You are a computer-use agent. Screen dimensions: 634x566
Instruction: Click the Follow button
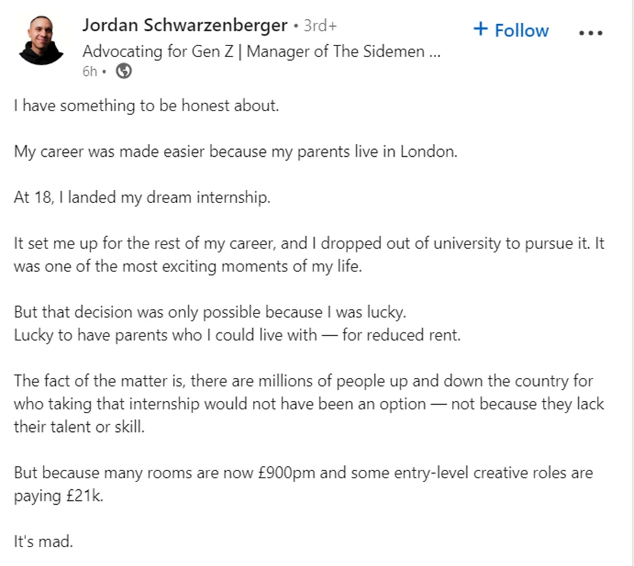point(522,31)
